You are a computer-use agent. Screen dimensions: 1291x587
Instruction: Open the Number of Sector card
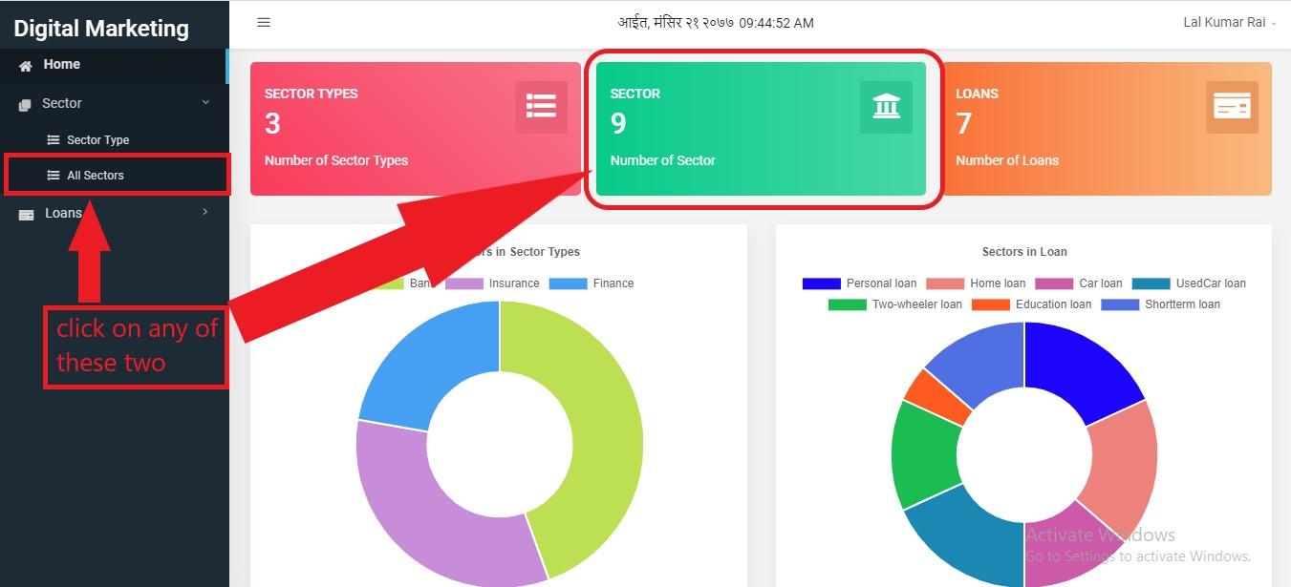click(761, 129)
